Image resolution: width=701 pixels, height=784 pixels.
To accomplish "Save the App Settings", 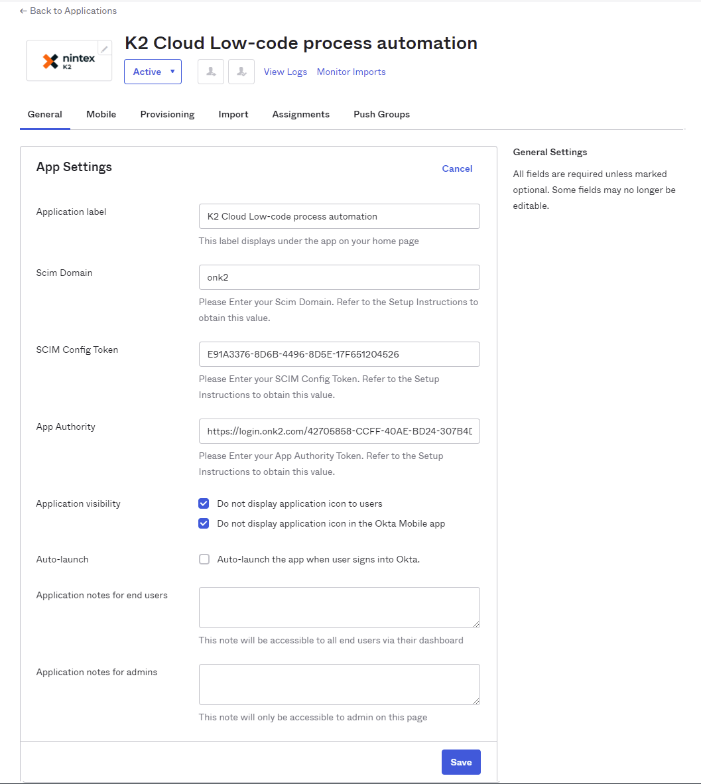I will click(461, 762).
